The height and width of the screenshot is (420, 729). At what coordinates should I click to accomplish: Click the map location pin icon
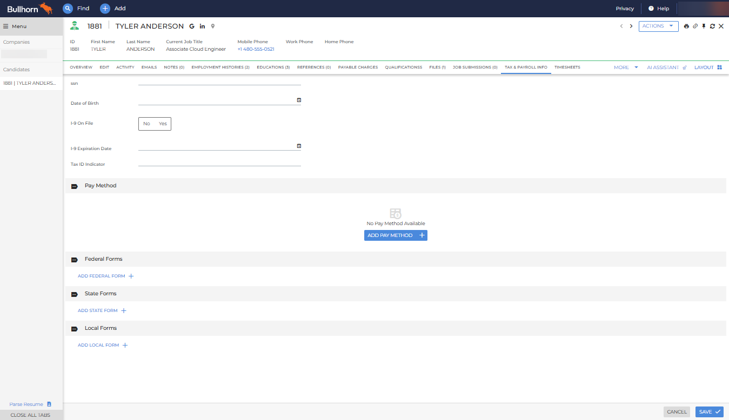(x=213, y=26)
